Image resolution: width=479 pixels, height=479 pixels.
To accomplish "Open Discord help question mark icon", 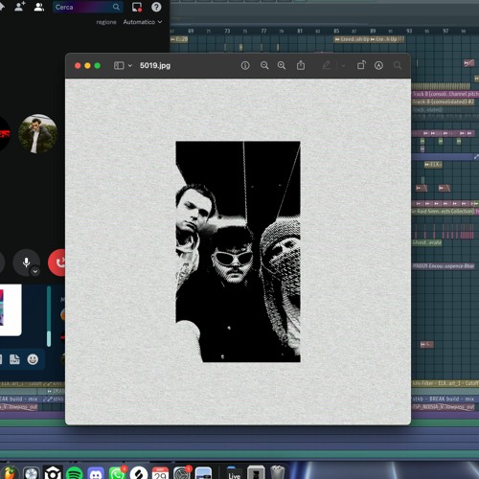I will [x=156, y=7].
